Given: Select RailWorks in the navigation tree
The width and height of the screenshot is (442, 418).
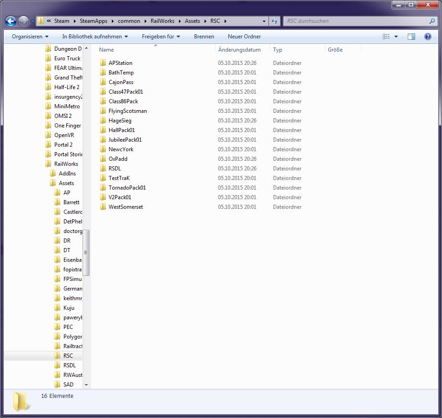Looking at the screenshot, I should (66, 164).
